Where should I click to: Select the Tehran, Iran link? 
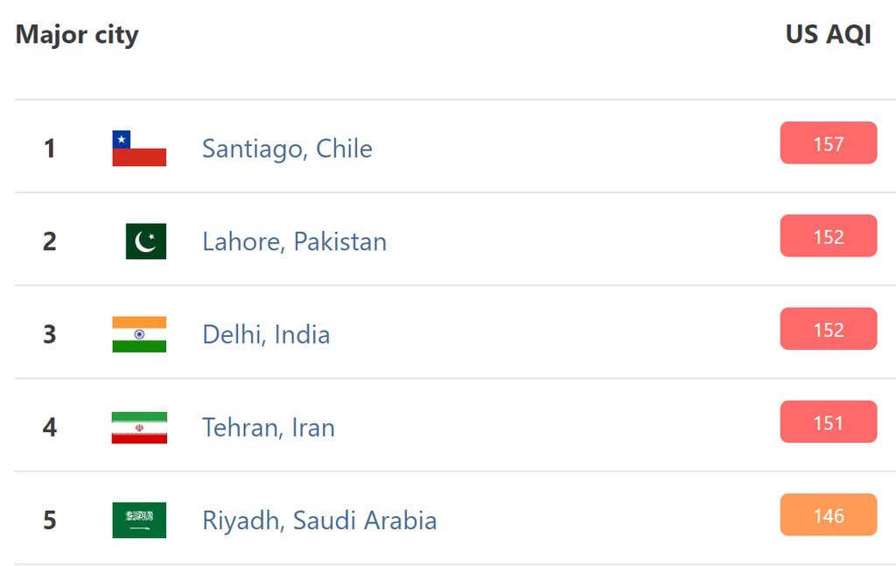click(268, 428)
